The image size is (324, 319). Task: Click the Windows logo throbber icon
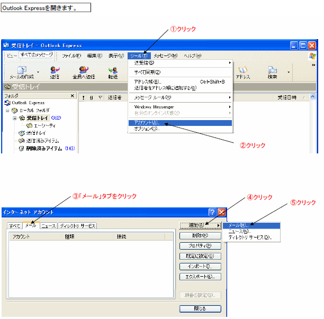click(x=312, y=56)
